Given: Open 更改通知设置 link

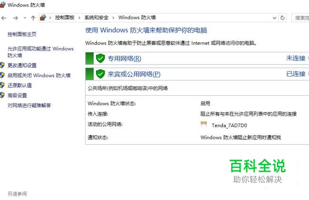Looking at the screenshot, I should coord(22,65).
